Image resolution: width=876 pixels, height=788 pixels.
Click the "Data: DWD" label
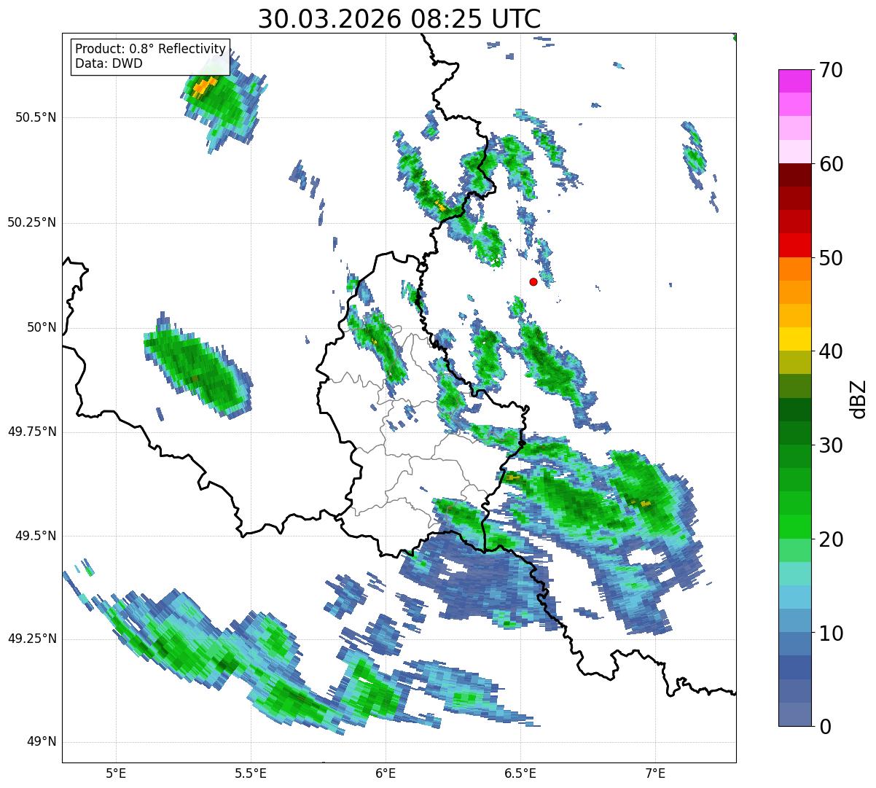pos(109,63)
